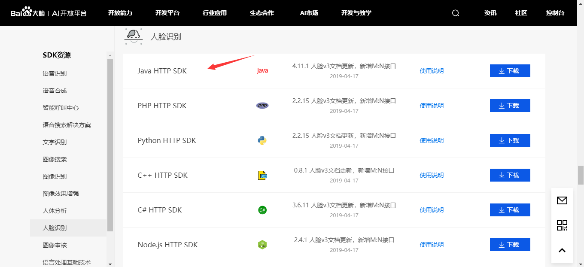The width and height of the screenshot is (584, 267).
Task: Open 使用说明 for Java HTTP SDK
Action: (431, 70)
